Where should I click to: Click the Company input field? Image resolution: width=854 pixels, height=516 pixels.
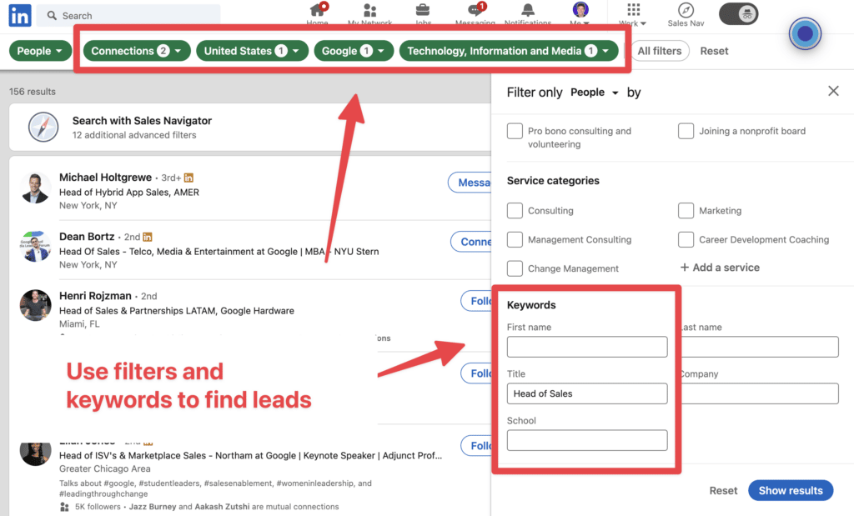(x=760, y=393)
